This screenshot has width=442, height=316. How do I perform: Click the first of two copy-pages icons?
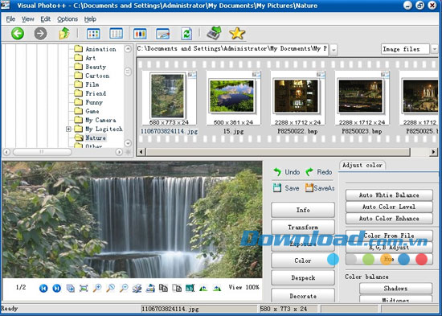(163, 288)
